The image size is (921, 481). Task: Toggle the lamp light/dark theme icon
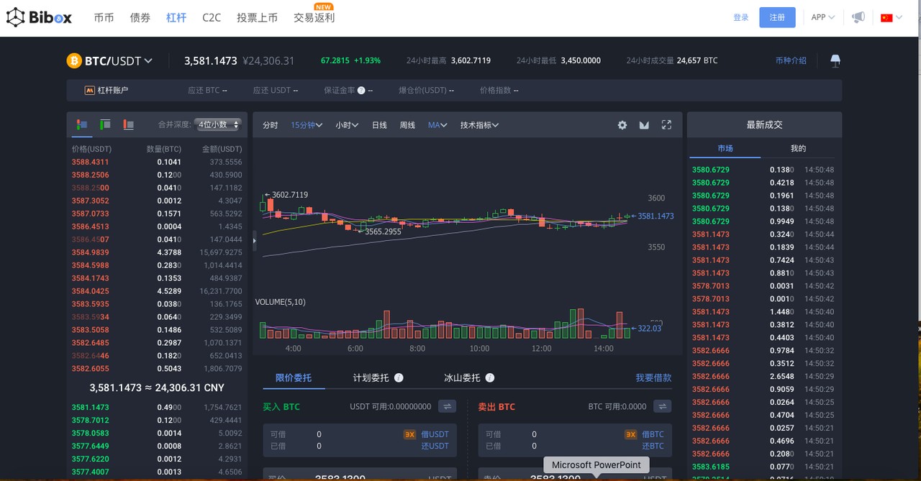[835, 61]
